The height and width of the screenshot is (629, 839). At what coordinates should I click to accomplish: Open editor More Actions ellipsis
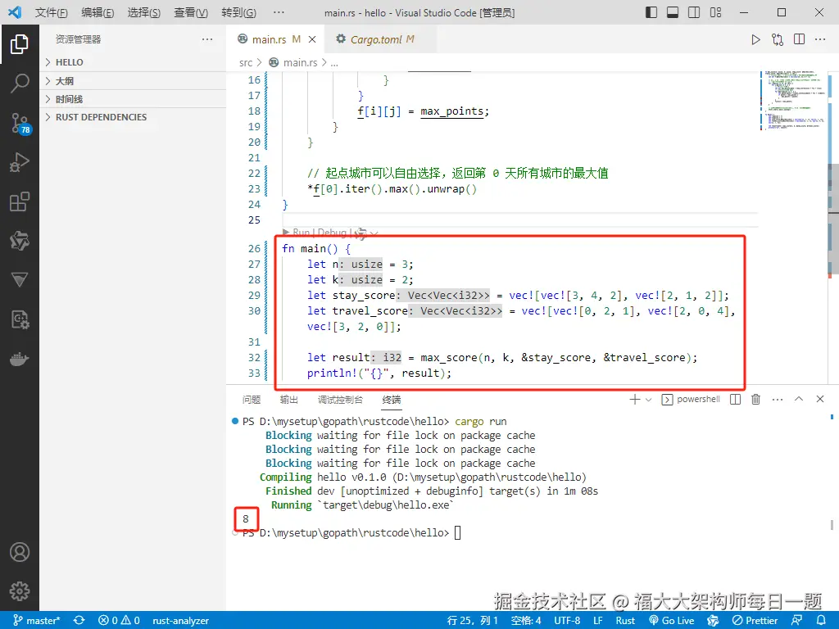tap(820, 39)
